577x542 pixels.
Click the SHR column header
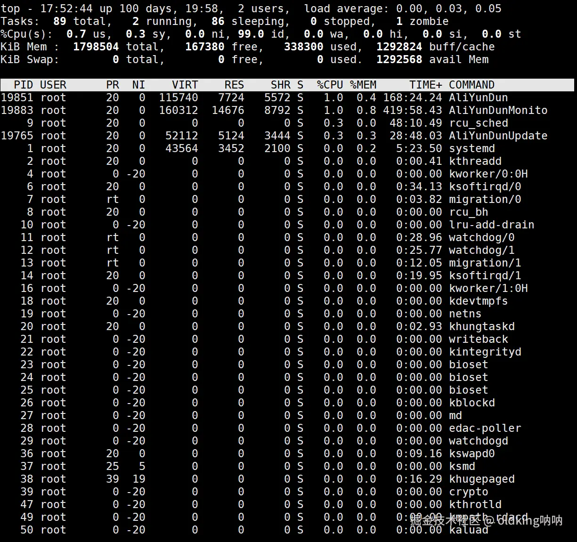(x=281, y=85)
